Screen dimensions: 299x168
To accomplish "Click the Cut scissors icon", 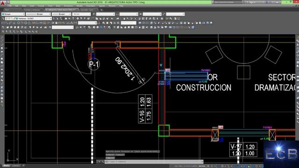I will (x=93, y=19).
